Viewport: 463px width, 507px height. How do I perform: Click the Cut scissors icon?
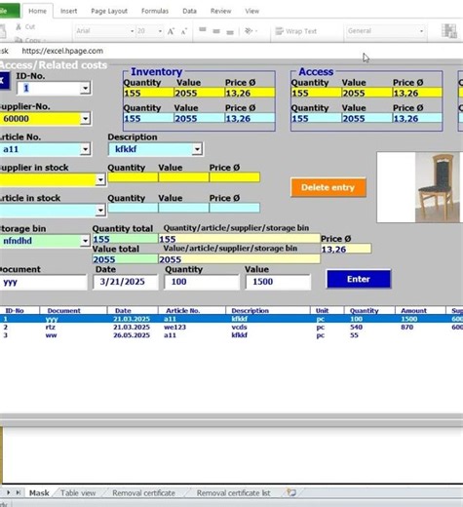19,26
